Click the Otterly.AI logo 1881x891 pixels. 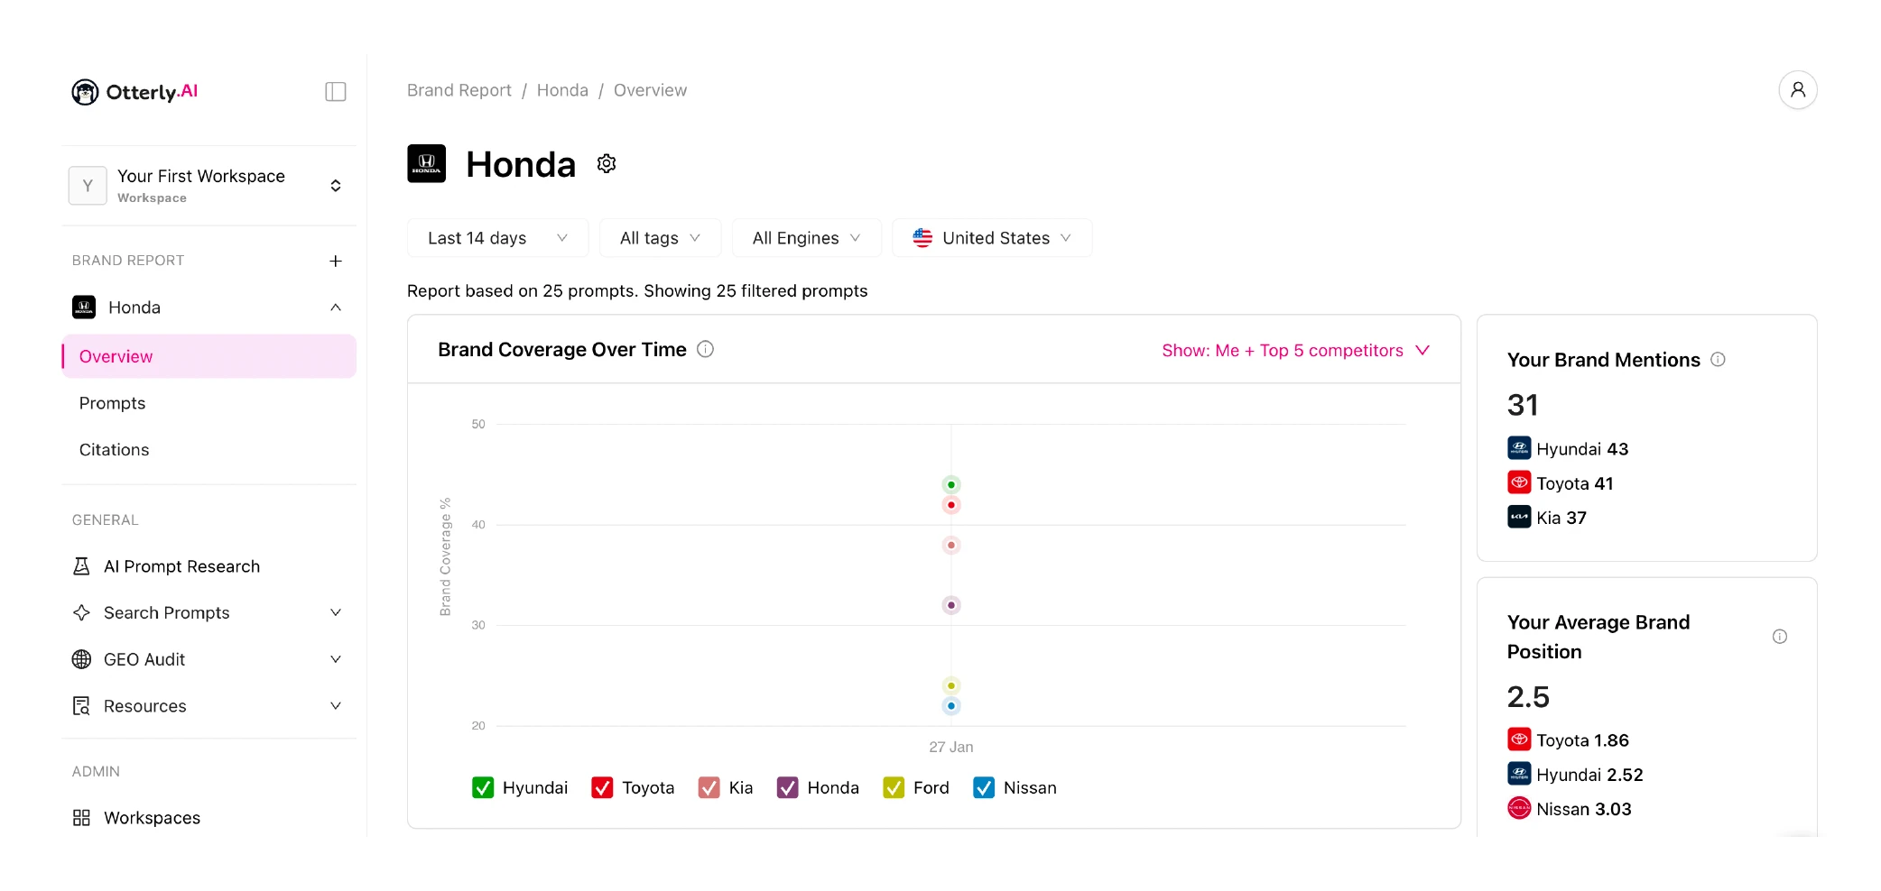click(134, 92)
